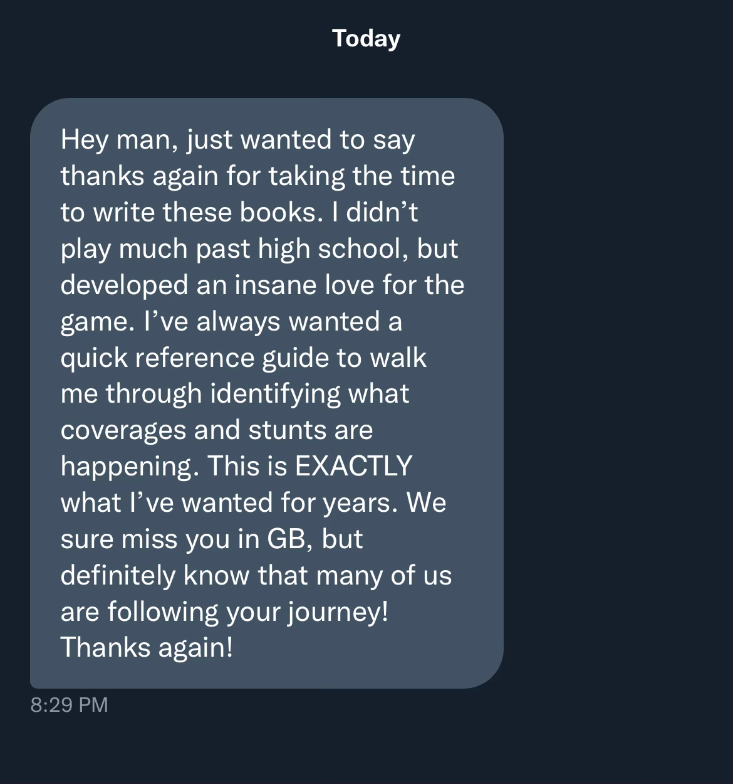Click the word "EXACTLY" in the message
Screen dimensions: 733x784
point(353,466)
